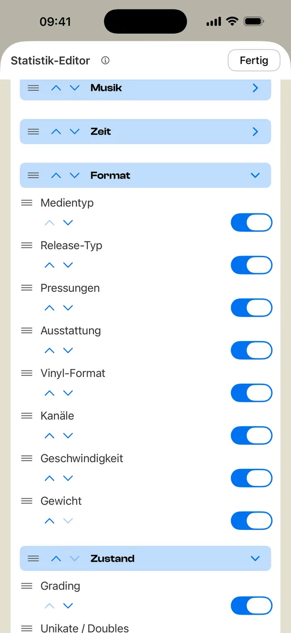291x633 pixels.
Task: Tap the Fertig button
Action: (254, 60)
